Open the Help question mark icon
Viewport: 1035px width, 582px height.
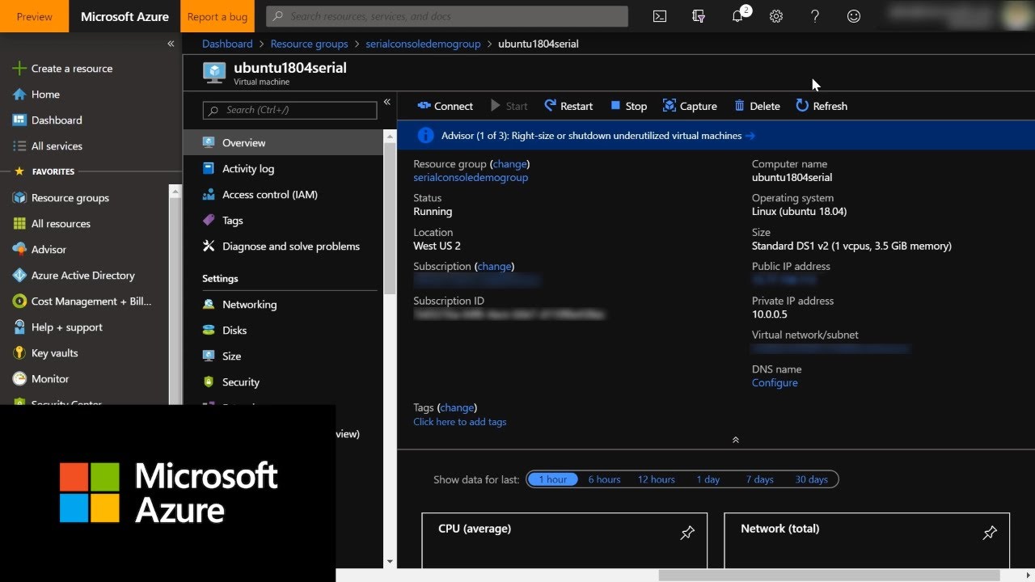tap(815, 16)
